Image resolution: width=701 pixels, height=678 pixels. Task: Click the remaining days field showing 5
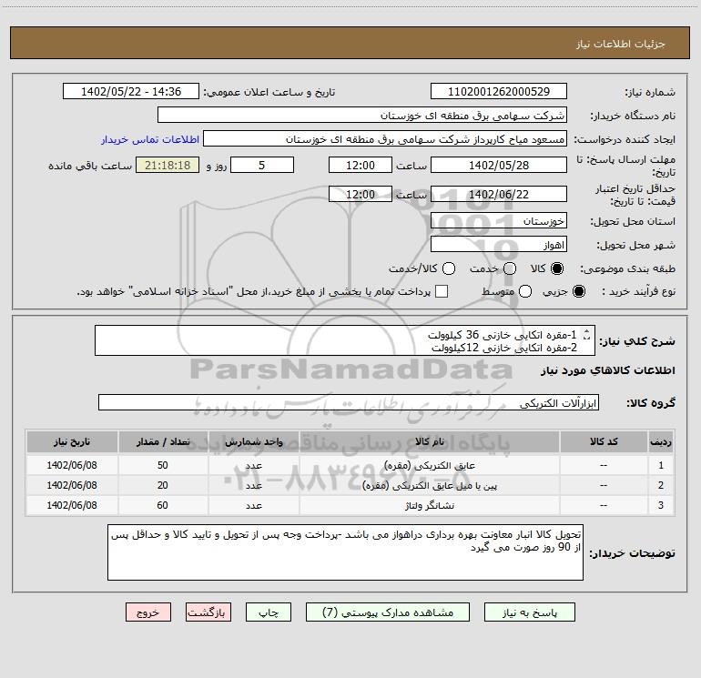click(x=262, y=166)
